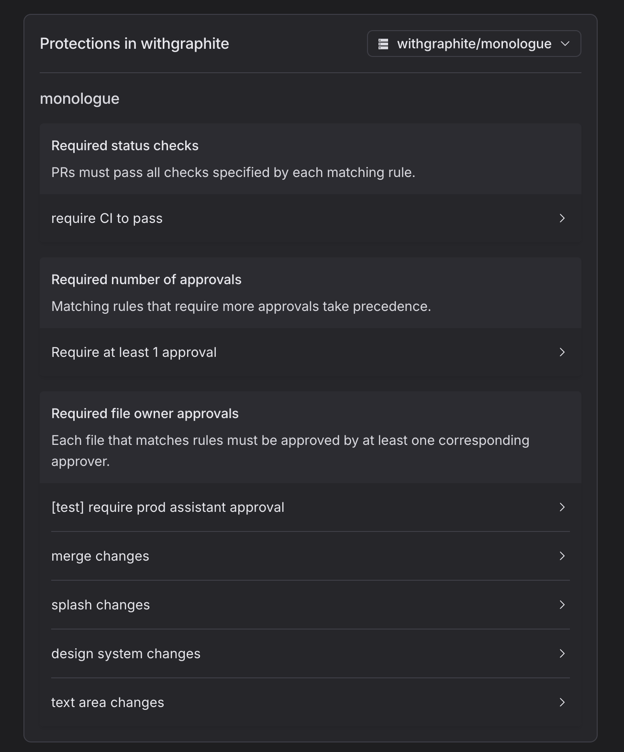Open the Require at least 1 approval rule
Viewport: 624px width, 752px height.
point(311,352)
